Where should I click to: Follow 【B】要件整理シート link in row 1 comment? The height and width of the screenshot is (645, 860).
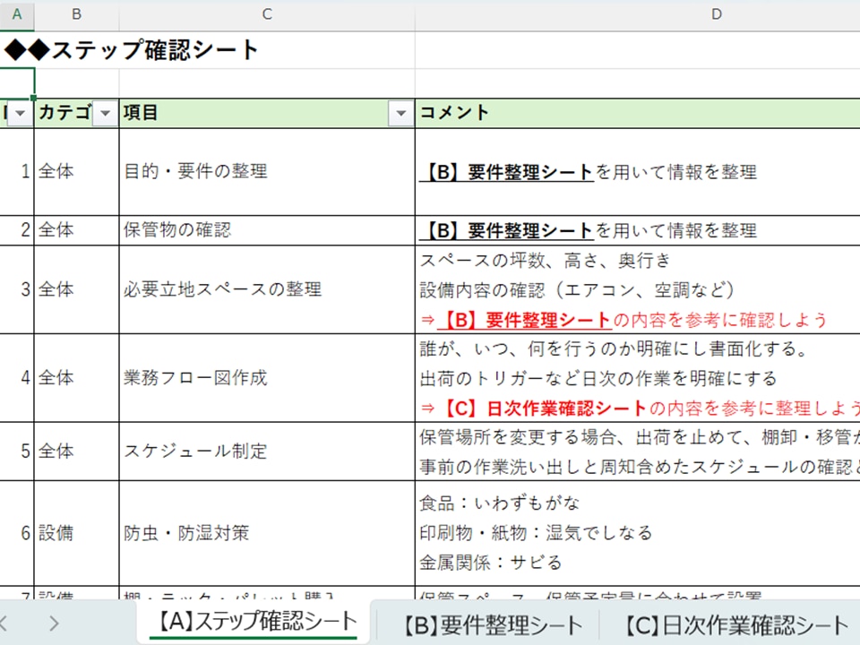(506, 172)
